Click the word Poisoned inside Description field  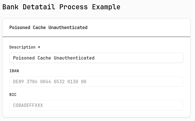point(24,58)
